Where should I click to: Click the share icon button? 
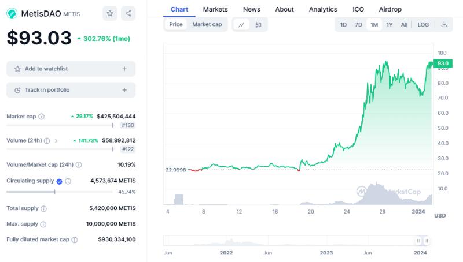click(x=128, y=13)
